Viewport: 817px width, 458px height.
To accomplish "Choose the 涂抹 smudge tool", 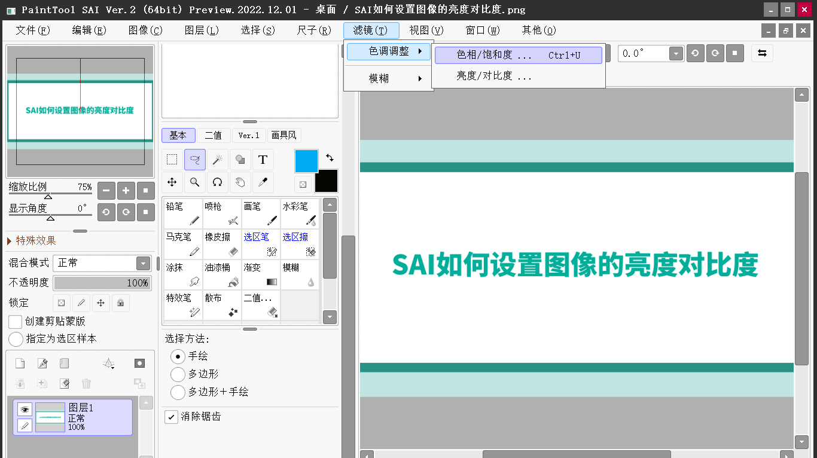I will (x=183, y=274).
